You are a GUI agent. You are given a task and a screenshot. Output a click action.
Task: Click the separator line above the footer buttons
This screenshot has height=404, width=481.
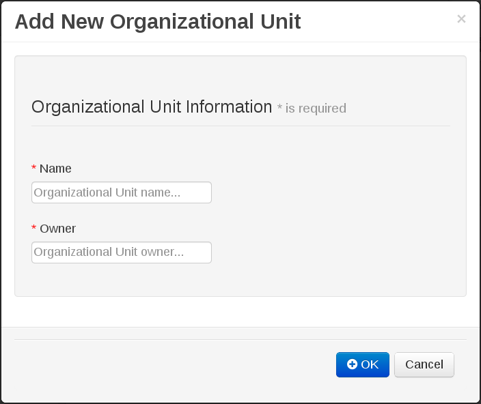point(240,339)
